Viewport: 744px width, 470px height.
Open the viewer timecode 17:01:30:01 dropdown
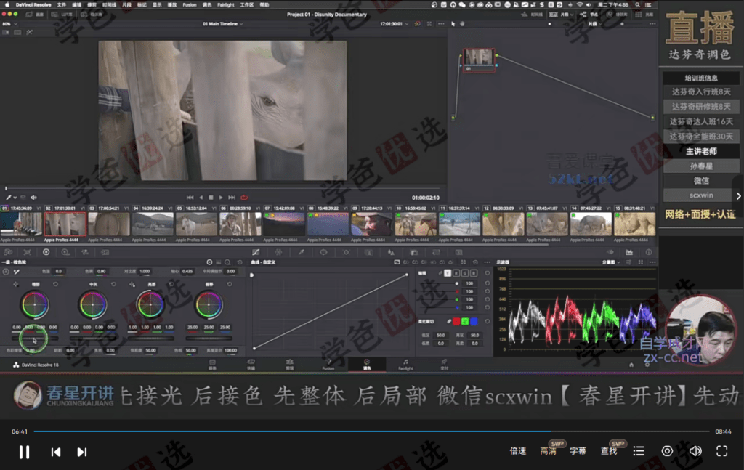(x=394, y=24)
